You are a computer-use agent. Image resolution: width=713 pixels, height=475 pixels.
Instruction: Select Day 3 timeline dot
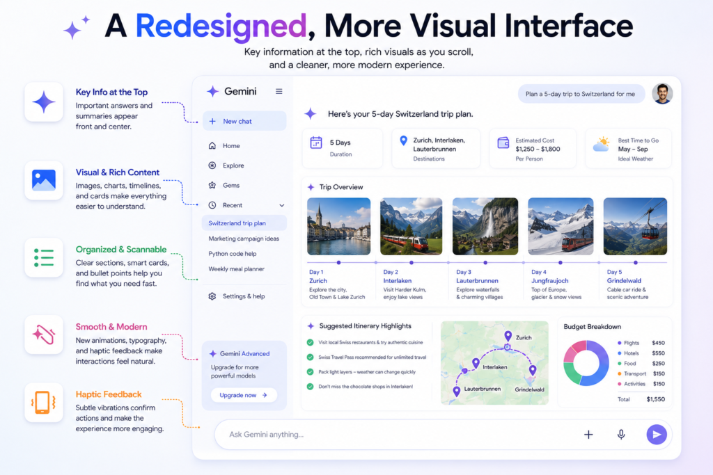485,262
